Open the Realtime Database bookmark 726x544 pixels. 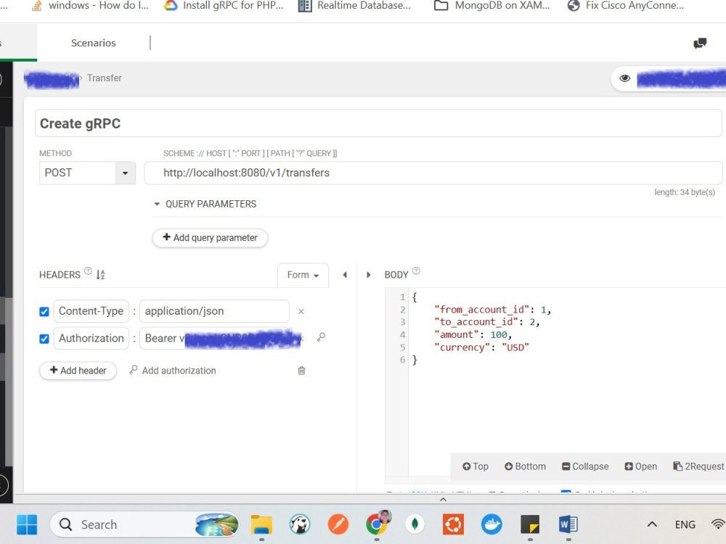click(354, 6)
